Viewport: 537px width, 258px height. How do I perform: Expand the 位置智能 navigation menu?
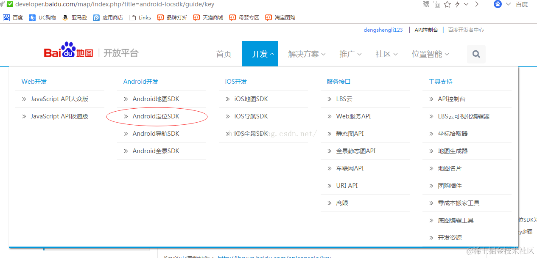point(430,54)
